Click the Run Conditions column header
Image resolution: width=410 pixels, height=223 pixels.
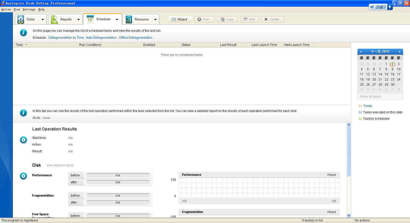[x=108, y=45]
